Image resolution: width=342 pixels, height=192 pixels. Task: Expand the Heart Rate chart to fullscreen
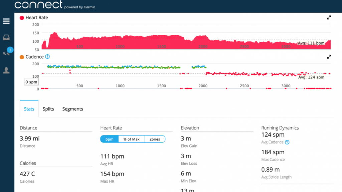[329, 17]
